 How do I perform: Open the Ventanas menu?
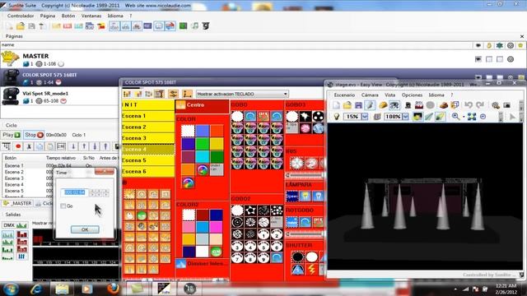pyautogui.click(x=91, y=16)
